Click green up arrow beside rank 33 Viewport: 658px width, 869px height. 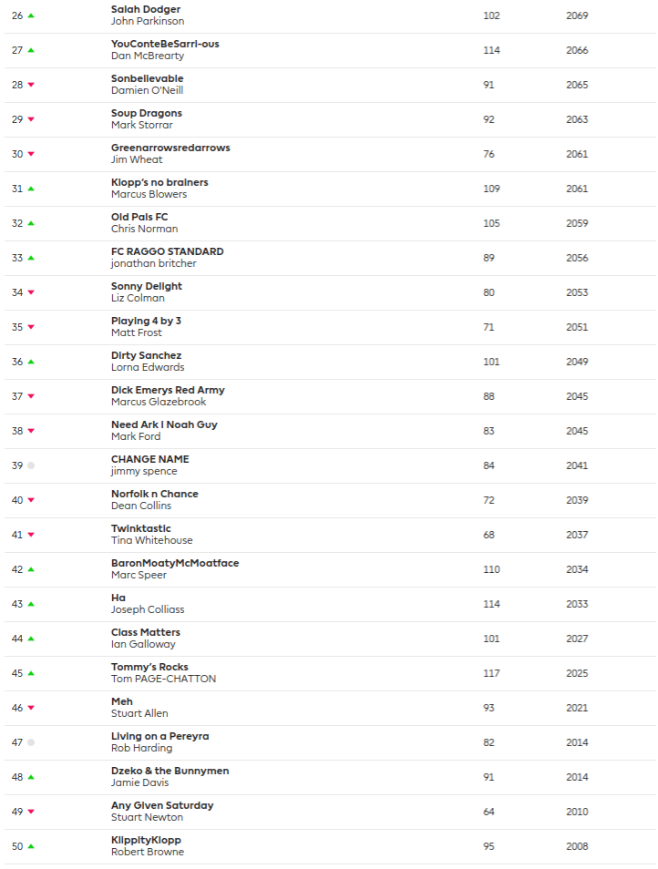31,258
